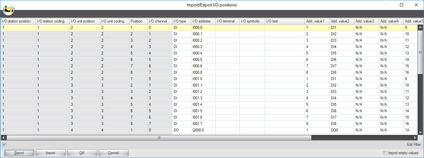Confirm with the OK button
424x158 pixels.
click(x=82, y=153)
